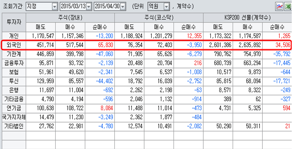Click the 주식(코스닥) group header
The width and height of the screenshot is (293, 149).
[x=159, y=18]
